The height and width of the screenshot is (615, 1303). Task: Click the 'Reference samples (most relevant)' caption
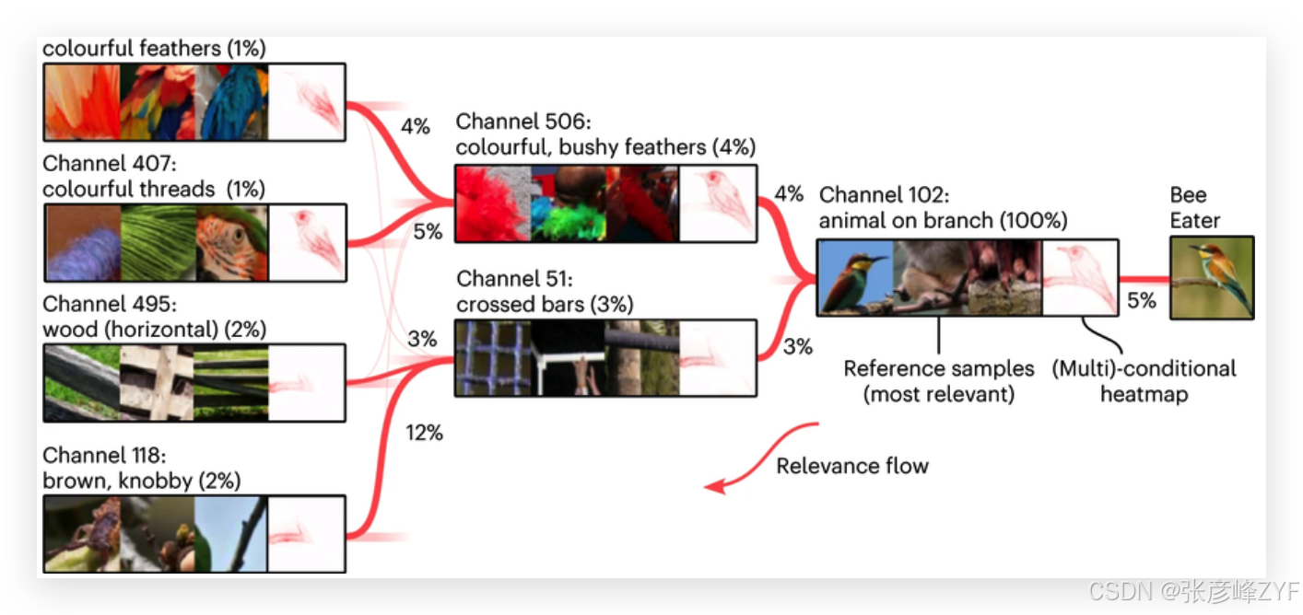point(938,381)
